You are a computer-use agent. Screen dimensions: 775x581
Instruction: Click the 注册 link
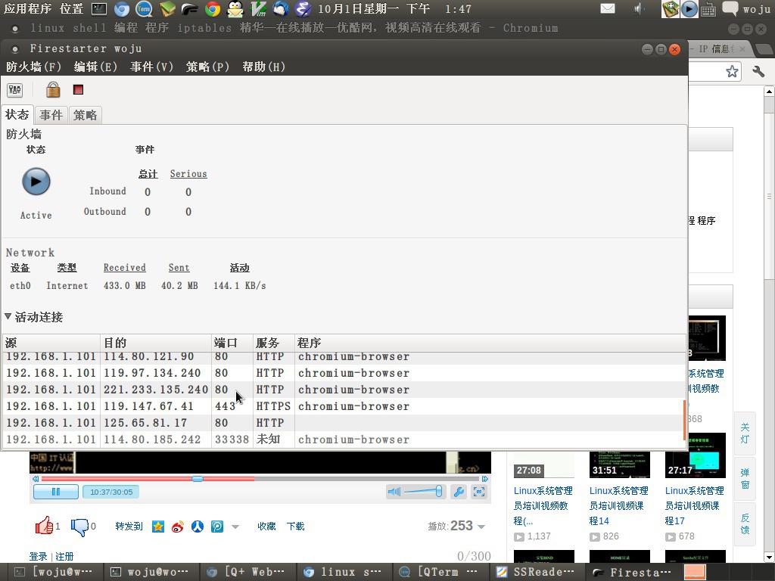pos(64,556)
